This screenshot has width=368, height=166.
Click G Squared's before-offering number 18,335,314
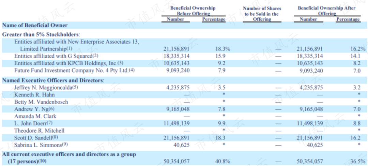pyautogui.click(x=176, y=56)
